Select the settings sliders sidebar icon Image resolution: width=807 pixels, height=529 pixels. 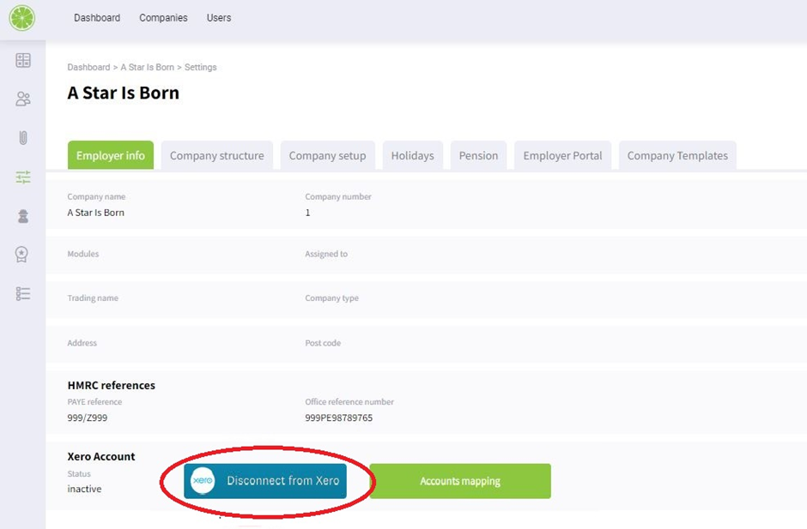(x=23, y=177)
